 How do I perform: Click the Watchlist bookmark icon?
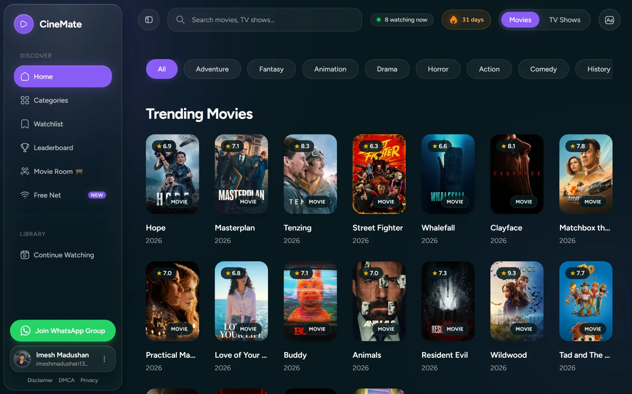pos(25,124)
